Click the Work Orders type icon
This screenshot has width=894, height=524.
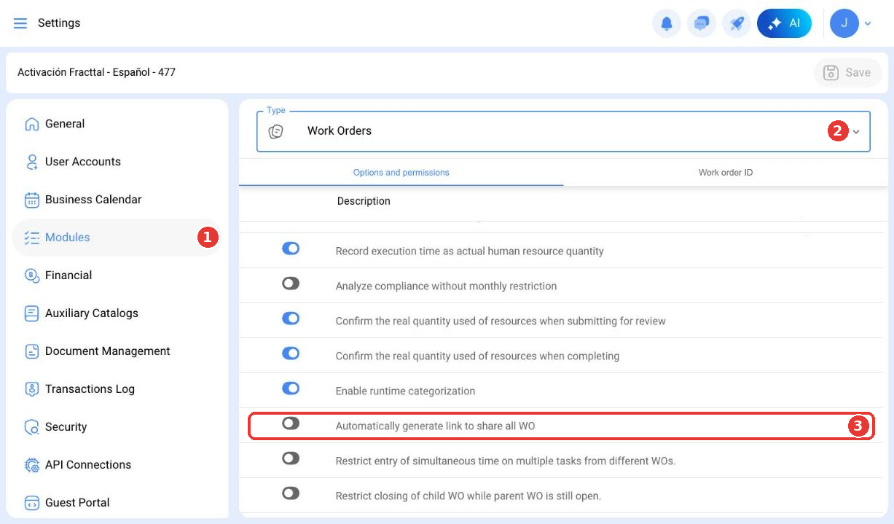(x=275, y=131)
